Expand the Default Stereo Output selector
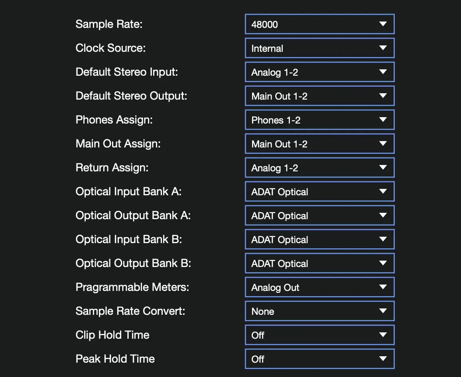Viewport: 461px width, 377px height. [x=319, y=96]
